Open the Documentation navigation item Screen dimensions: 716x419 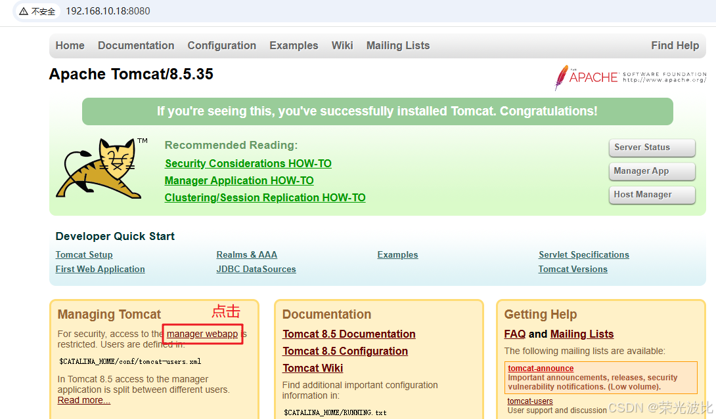click(136, 46)
